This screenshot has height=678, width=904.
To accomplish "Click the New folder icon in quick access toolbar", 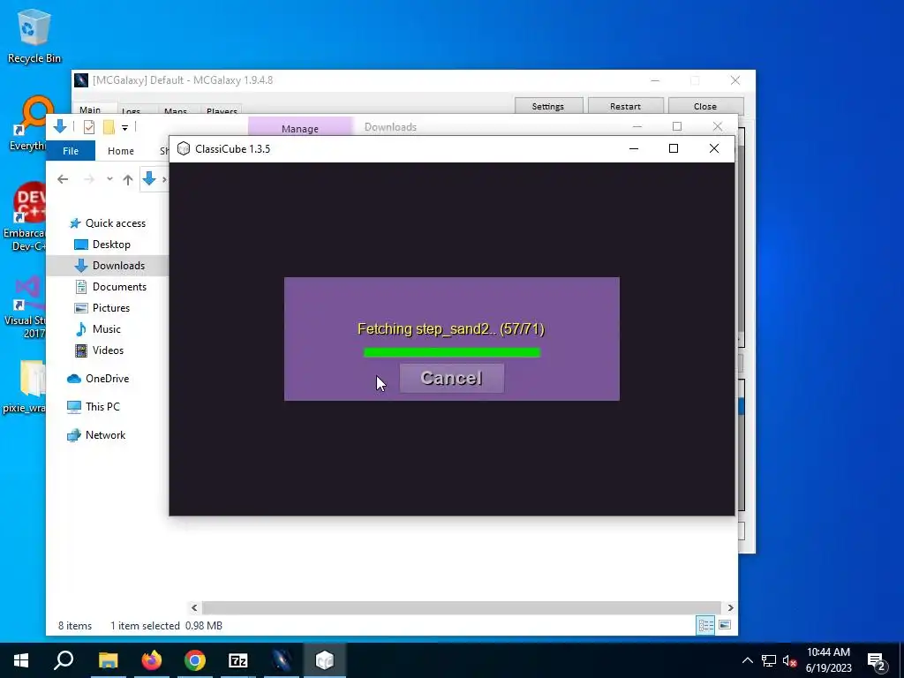I will 109,127.
